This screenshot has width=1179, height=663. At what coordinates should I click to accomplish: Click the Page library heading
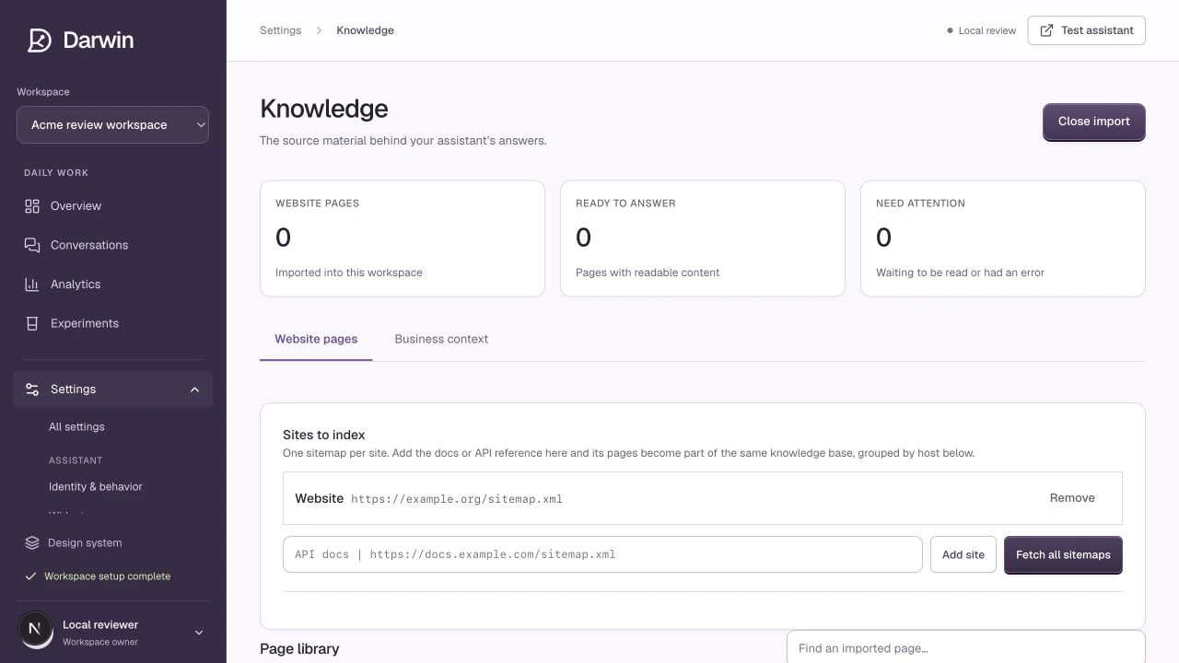(299, 648)
